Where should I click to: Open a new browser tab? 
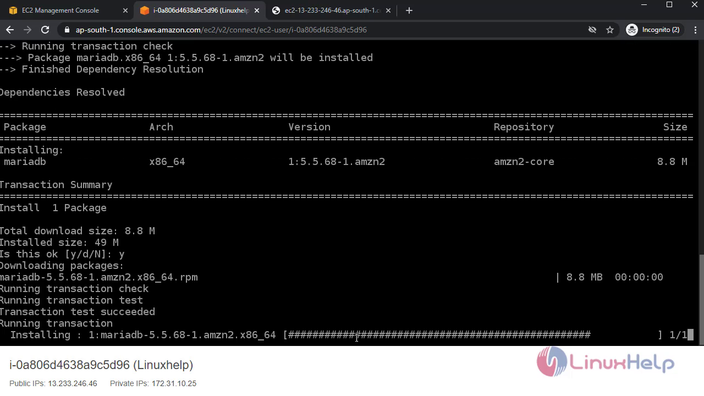click(x=409, y=10)
